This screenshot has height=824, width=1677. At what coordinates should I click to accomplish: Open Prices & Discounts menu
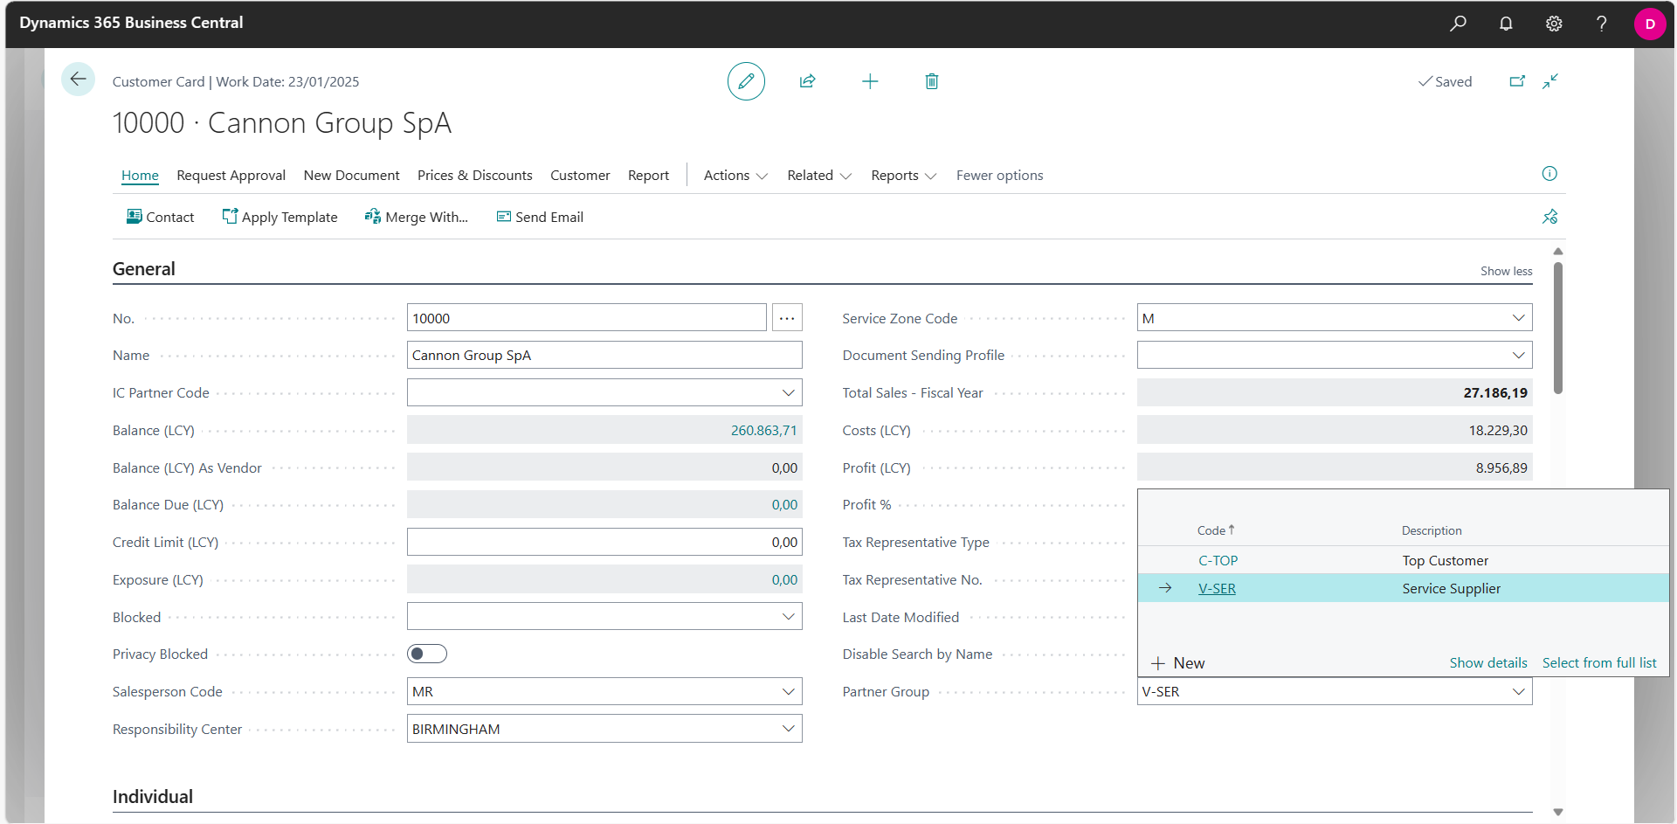pos(474,176)
